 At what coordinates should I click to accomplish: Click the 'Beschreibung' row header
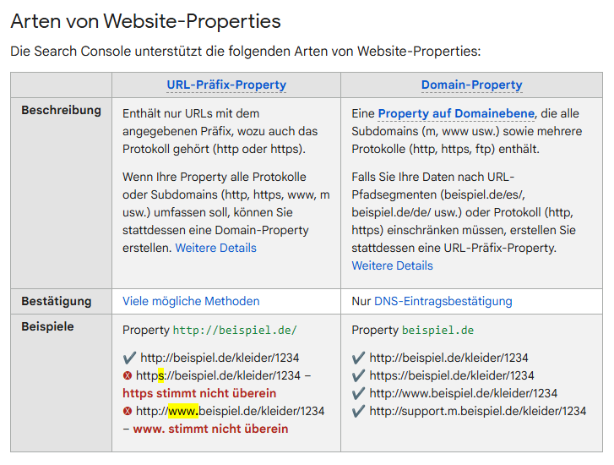[61, 110]
